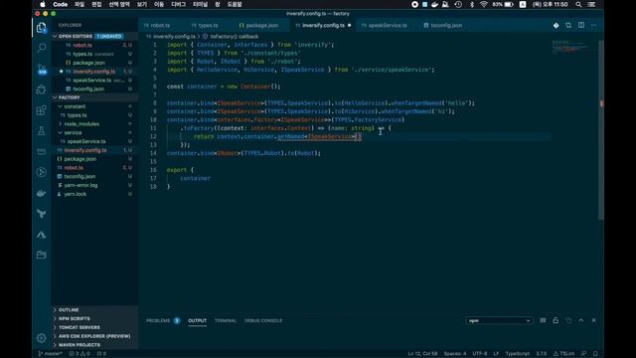Close the bottom panel

click(x=594, y=320)
